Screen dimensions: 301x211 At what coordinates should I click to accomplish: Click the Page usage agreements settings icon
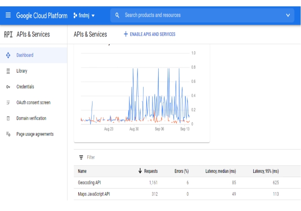pos(8,134)
